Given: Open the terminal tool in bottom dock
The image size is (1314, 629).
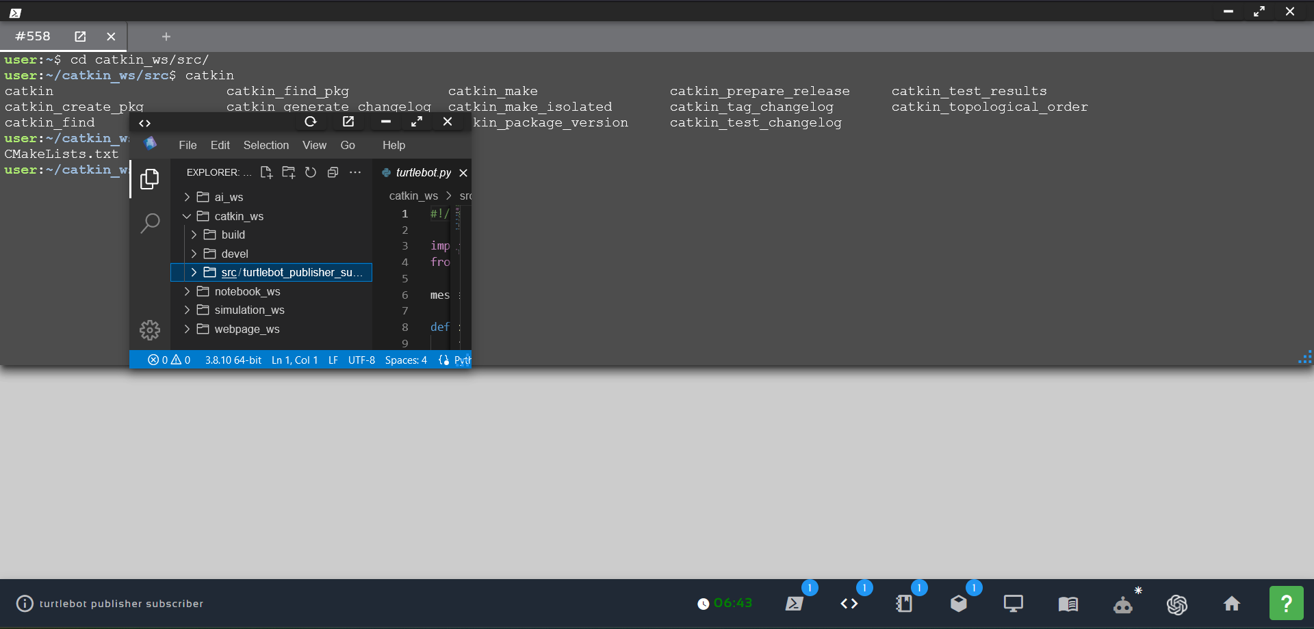Looking at the screenshot, I should click(x=794, y=604).
